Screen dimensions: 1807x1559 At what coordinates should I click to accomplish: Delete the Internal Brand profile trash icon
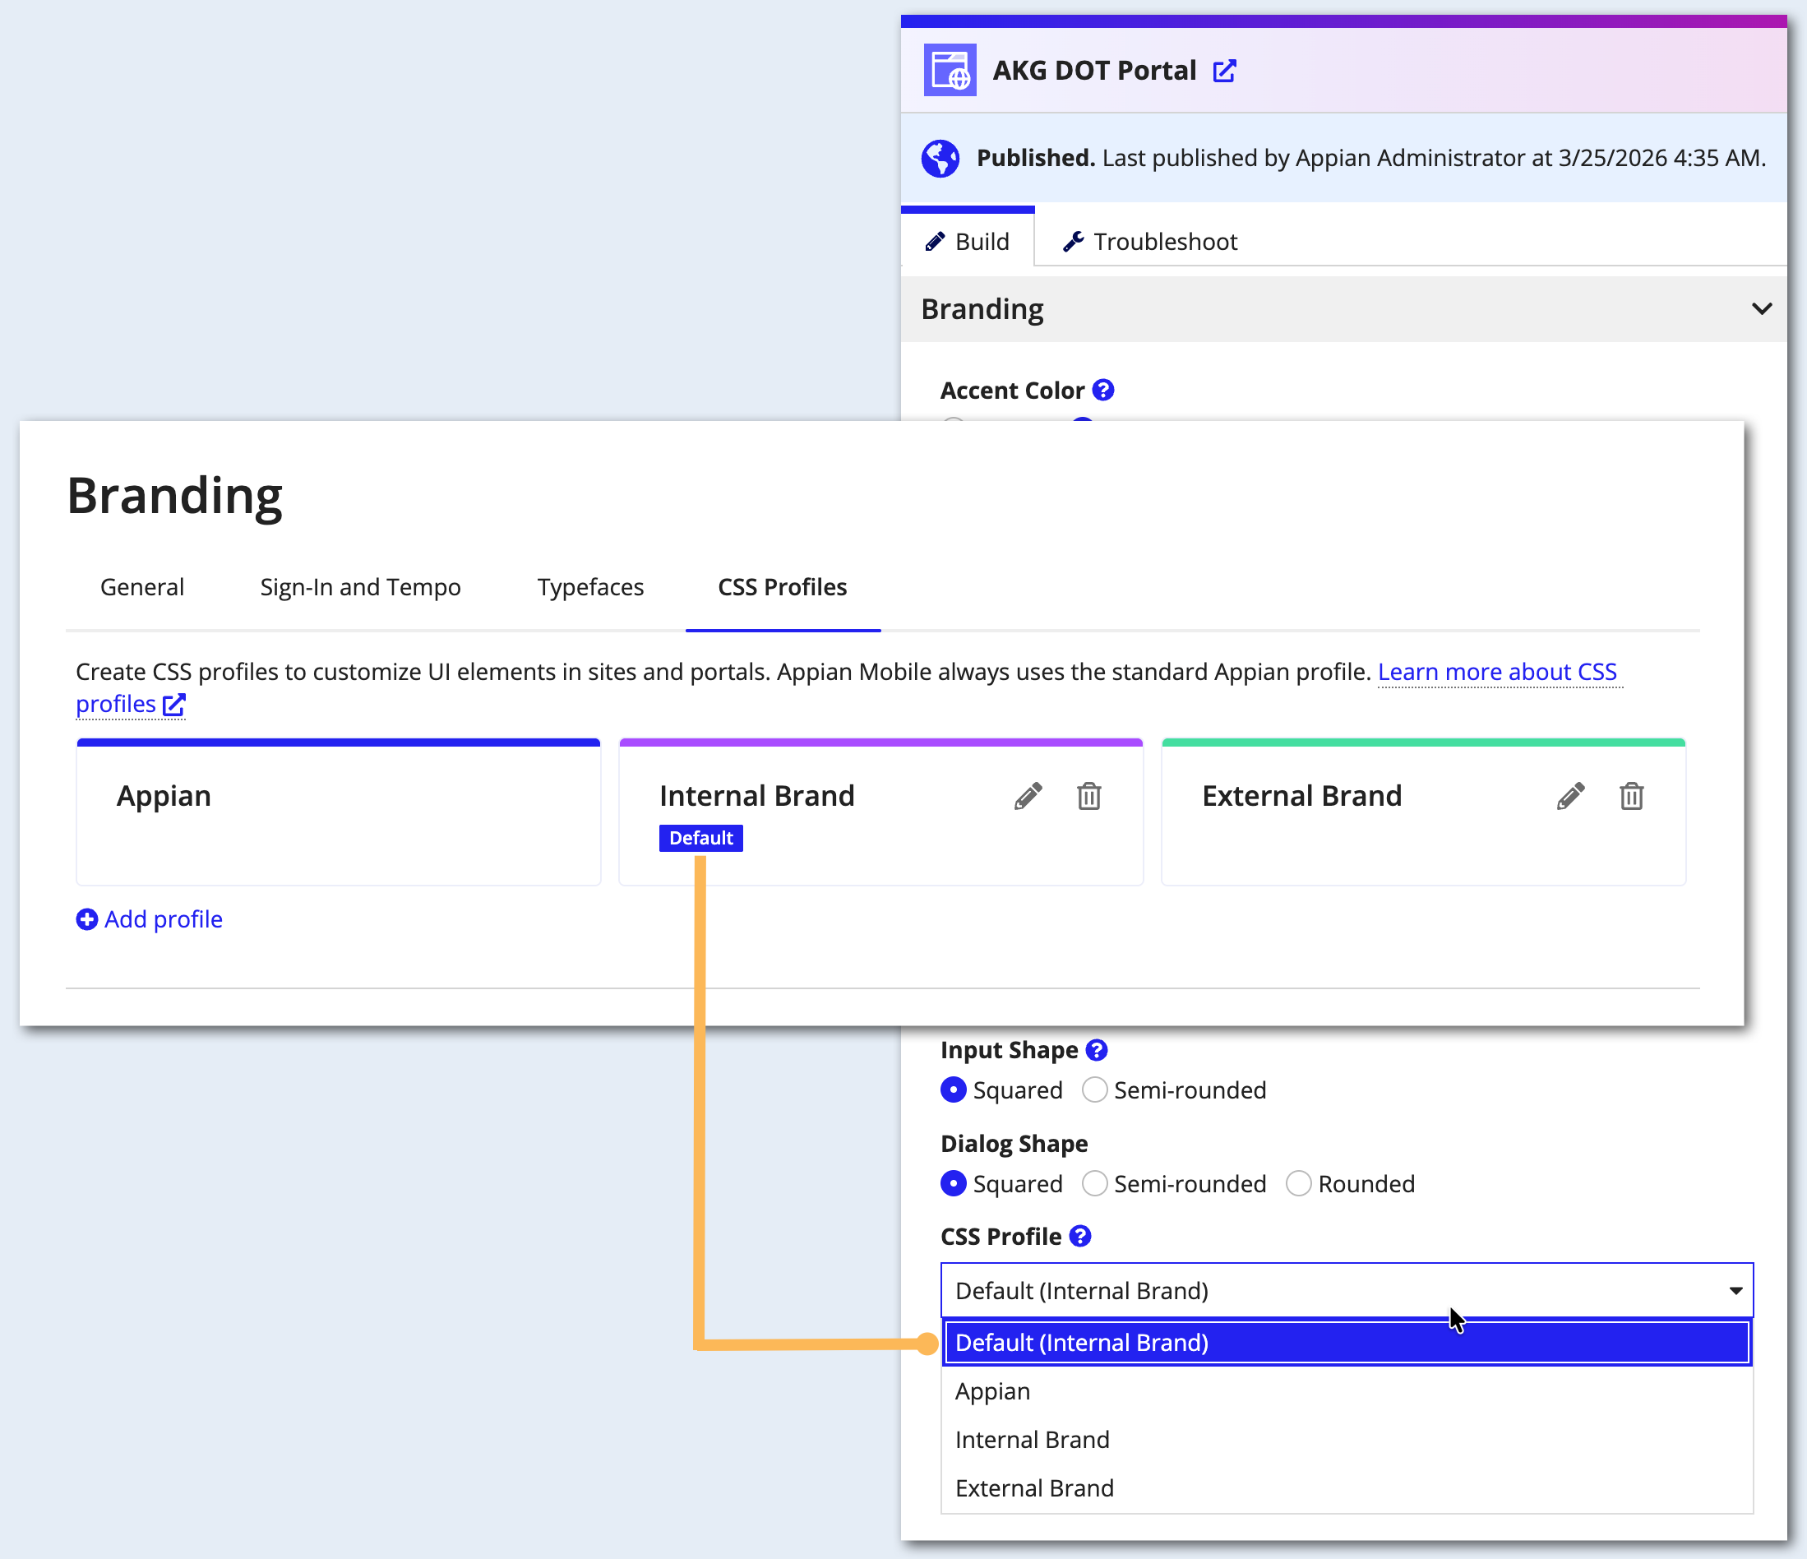click(1088, 796)
